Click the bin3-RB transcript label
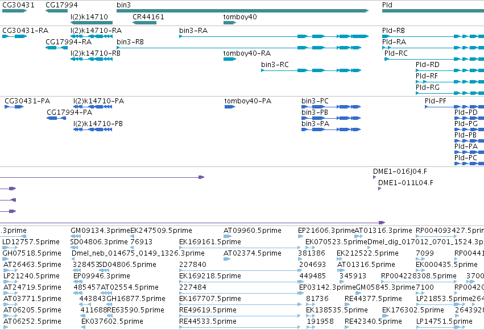The image size is (484, 330). click(130, 42)
